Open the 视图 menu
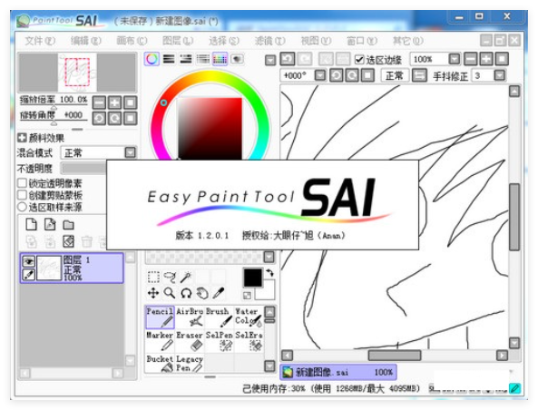This screenshot has height=410, width=538. point(316,41)
